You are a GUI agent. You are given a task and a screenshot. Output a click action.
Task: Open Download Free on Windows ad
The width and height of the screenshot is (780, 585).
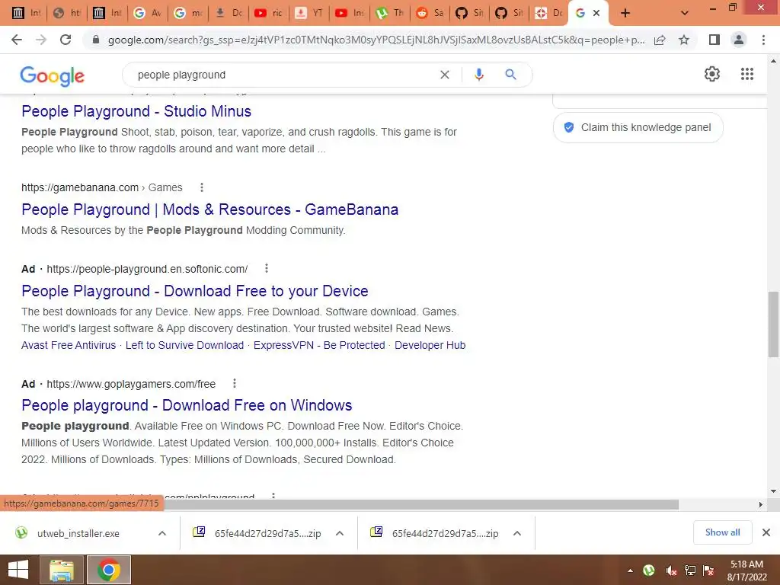click(x=187, y=405)
